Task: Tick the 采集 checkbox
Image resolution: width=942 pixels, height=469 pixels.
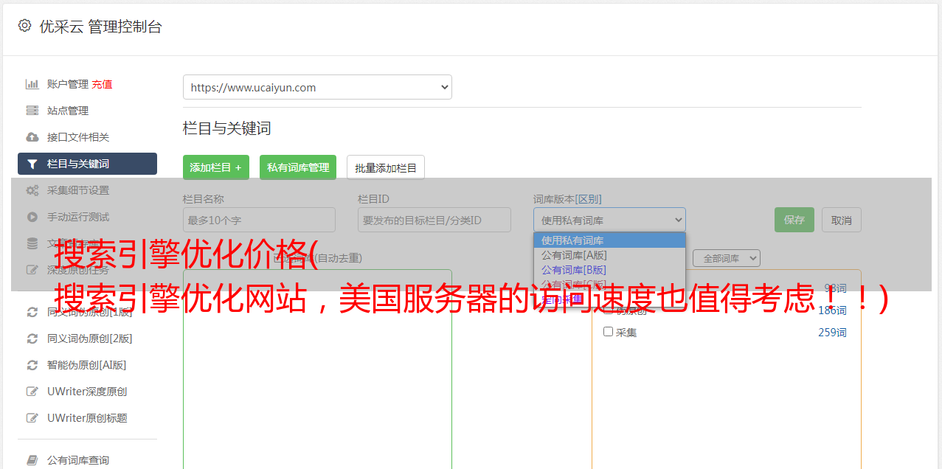Action: 609,332
